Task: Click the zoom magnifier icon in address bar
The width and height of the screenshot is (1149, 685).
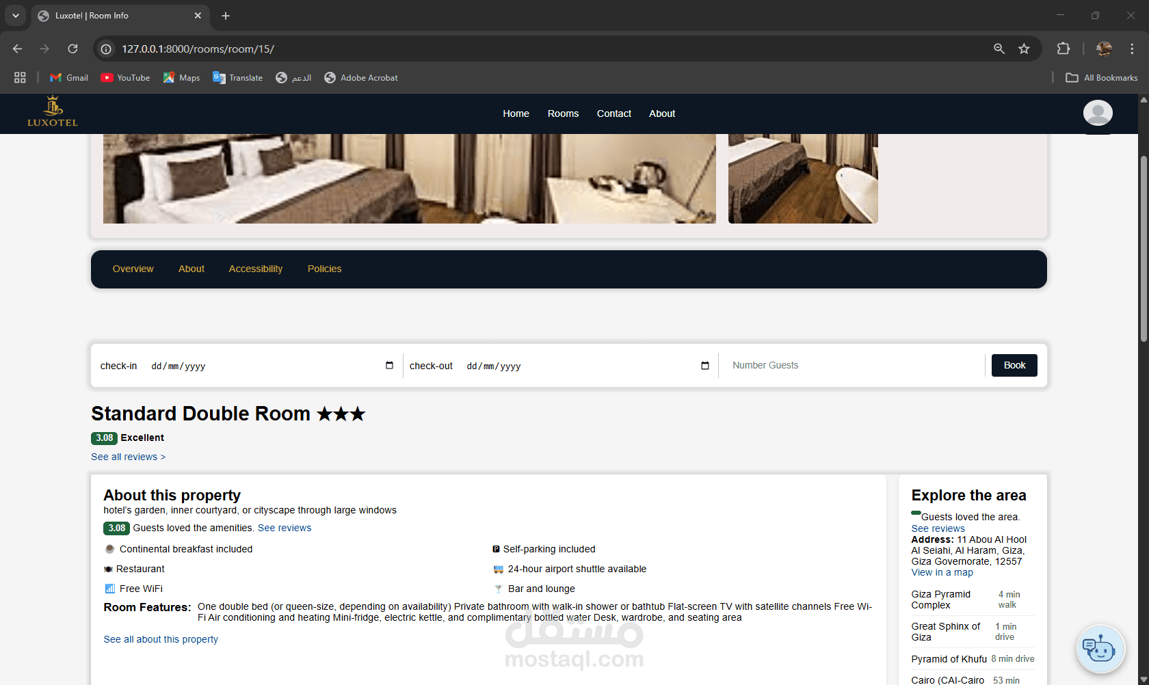Action: 999,49
